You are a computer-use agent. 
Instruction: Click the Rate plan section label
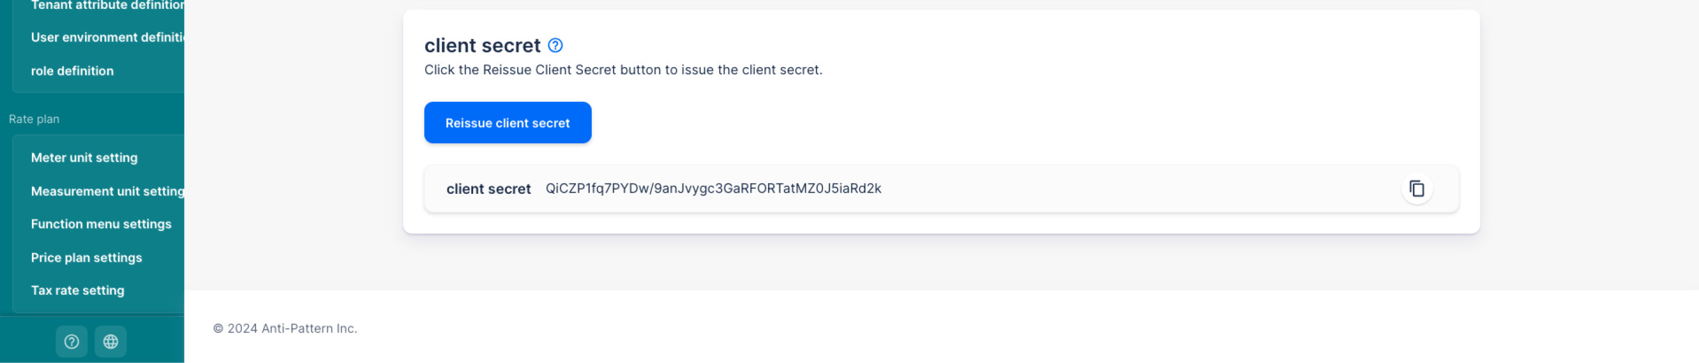pyautogui.click(x=34, y=119)
